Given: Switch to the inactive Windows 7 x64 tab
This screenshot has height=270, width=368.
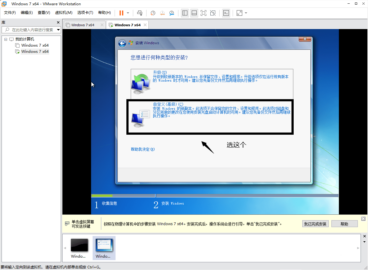Looking at the screenshot, I should tap(83, 25).
